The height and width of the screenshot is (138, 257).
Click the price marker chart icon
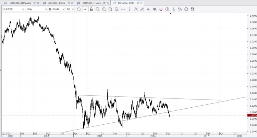coord(161,9)
